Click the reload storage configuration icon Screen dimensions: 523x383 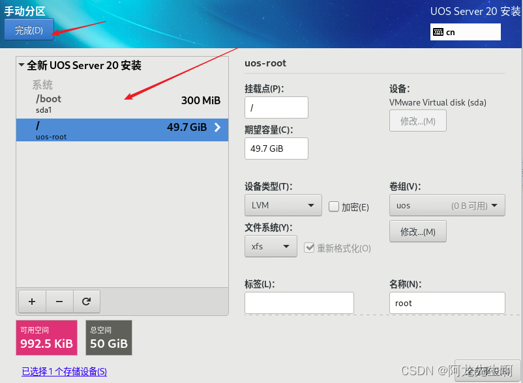coord(86,302)
